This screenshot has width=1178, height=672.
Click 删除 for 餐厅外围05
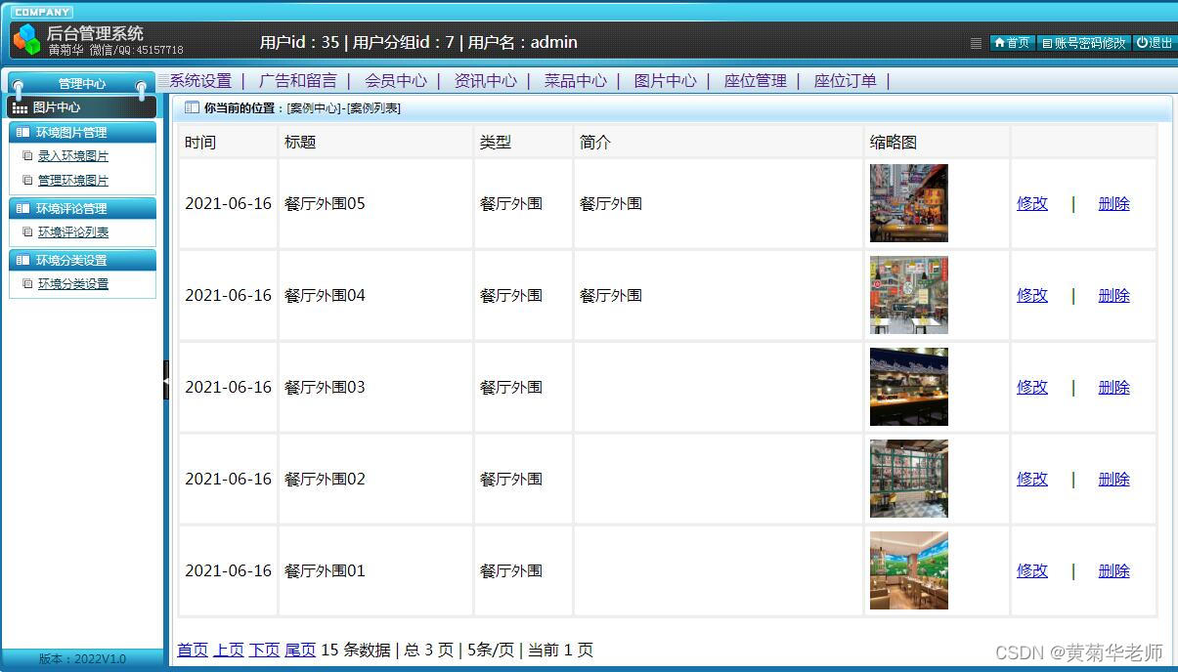pyautogui.click(x=1113, y=203)
